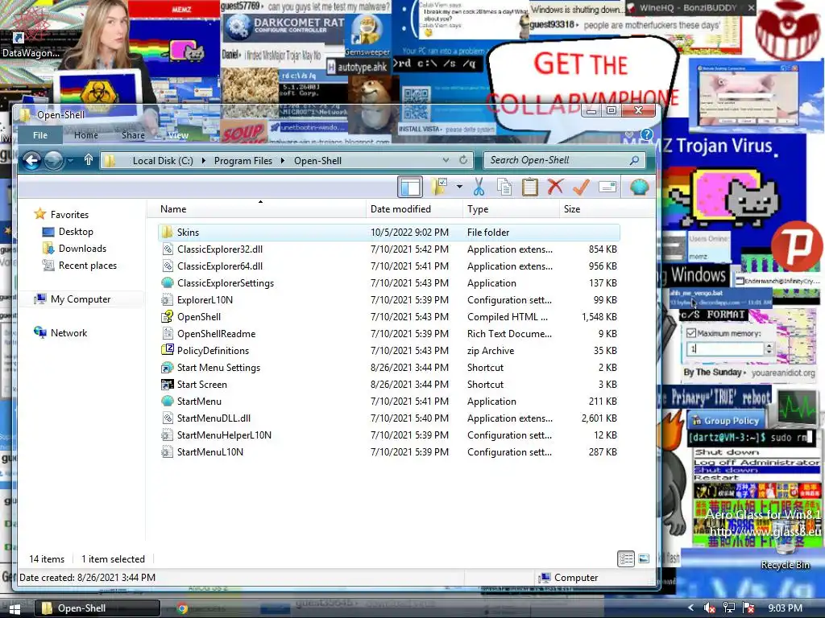Select the OpenShellReadme document
This screenshot has height=618, width=825.
pyautogui.click(x=389, y=333)
